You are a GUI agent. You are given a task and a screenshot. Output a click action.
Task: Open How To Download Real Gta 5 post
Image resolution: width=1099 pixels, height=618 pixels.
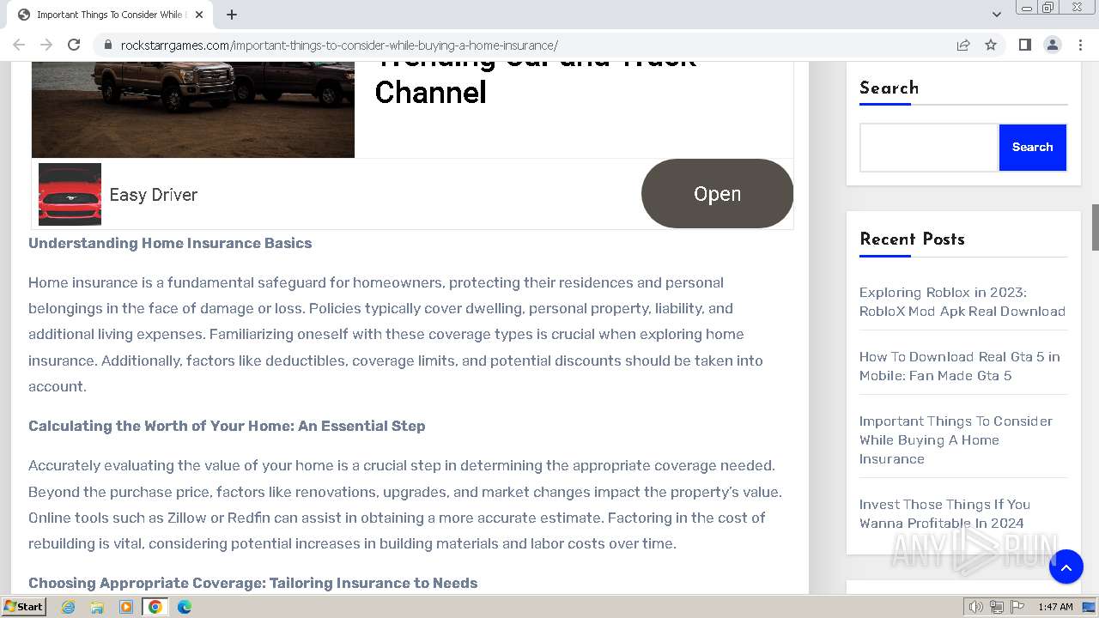point(960,366)
